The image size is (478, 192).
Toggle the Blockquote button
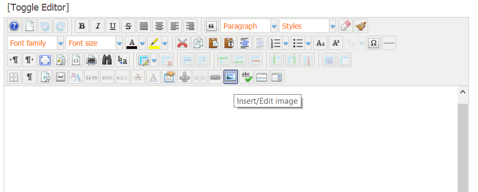coord(211,26)
